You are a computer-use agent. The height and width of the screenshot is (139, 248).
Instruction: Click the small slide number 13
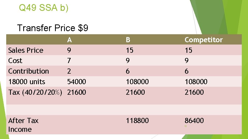[x=185, y=126]
